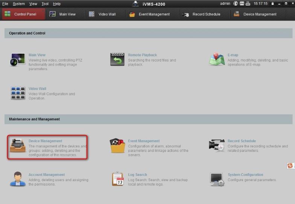Click 'Configure general parameters' description
This screenshot has width=295, height=204.
coord(252,180)
